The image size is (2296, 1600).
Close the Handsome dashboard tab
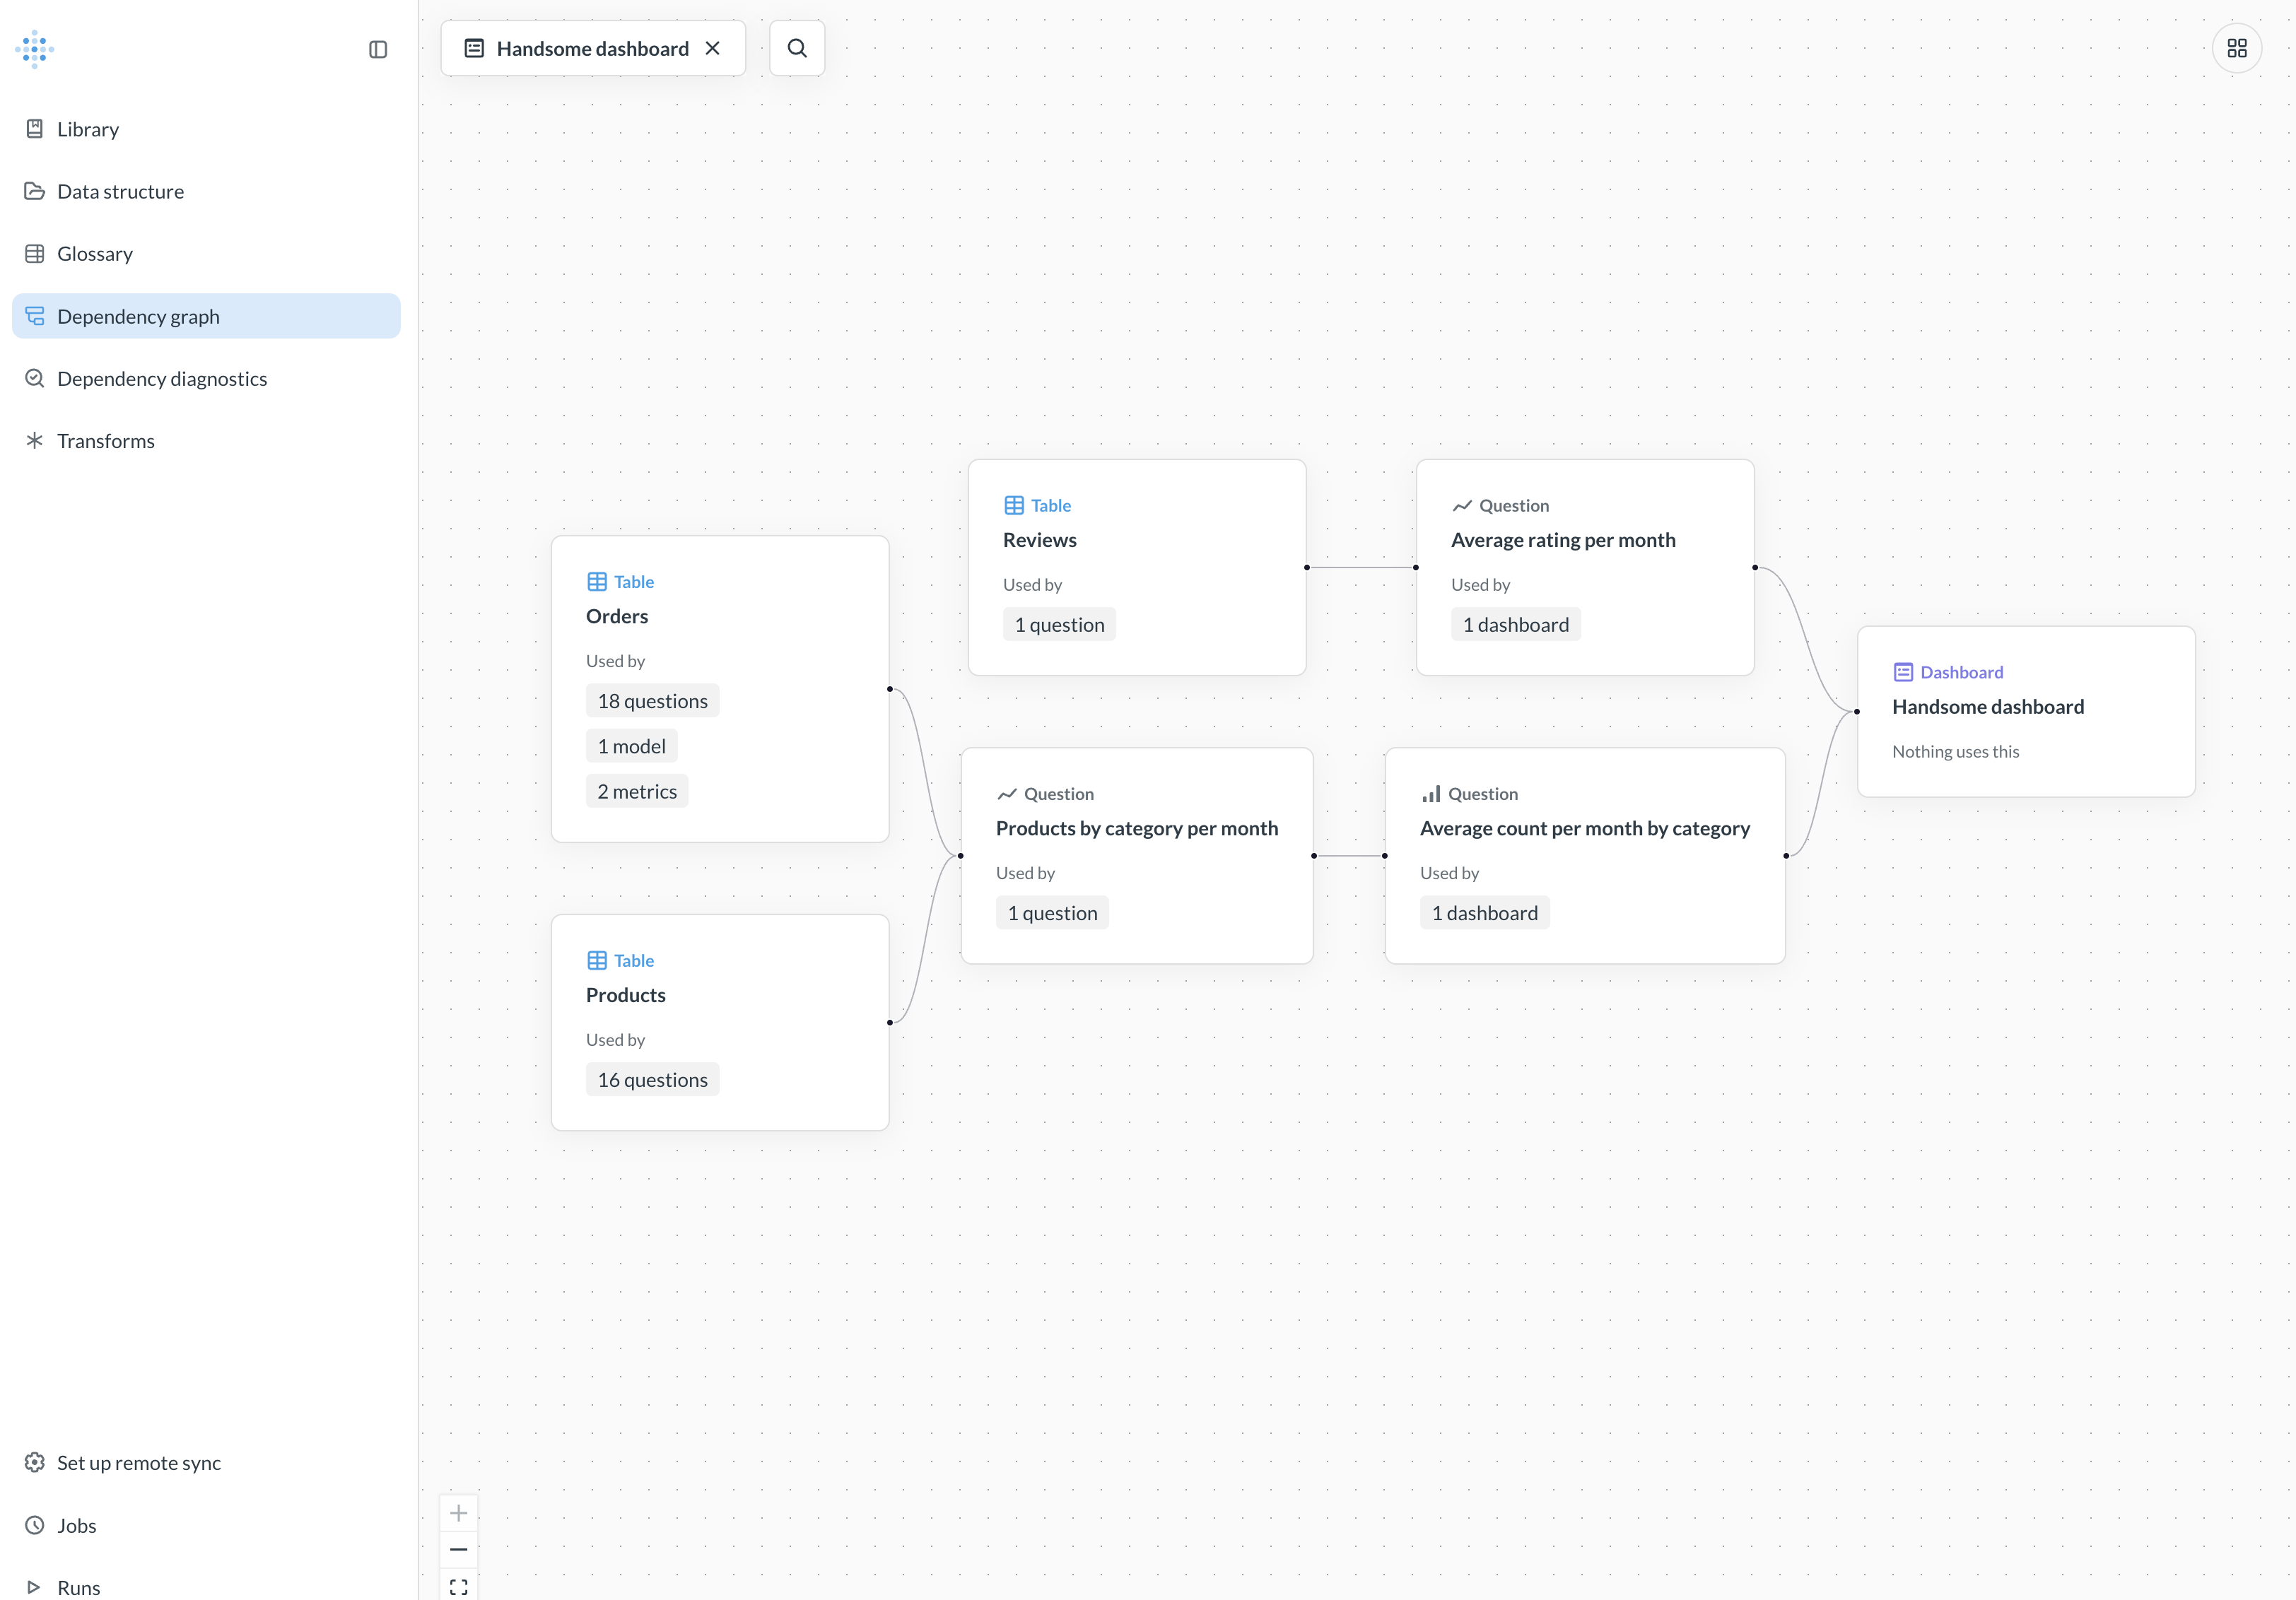[x=713, y=47]
